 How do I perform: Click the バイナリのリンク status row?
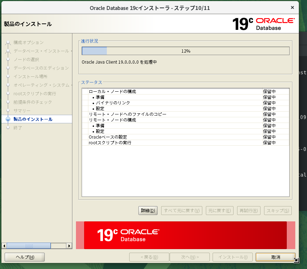pos(186,103)
